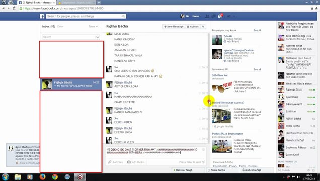Open the More dropdown in inbox header

click(x=93, y=27)
